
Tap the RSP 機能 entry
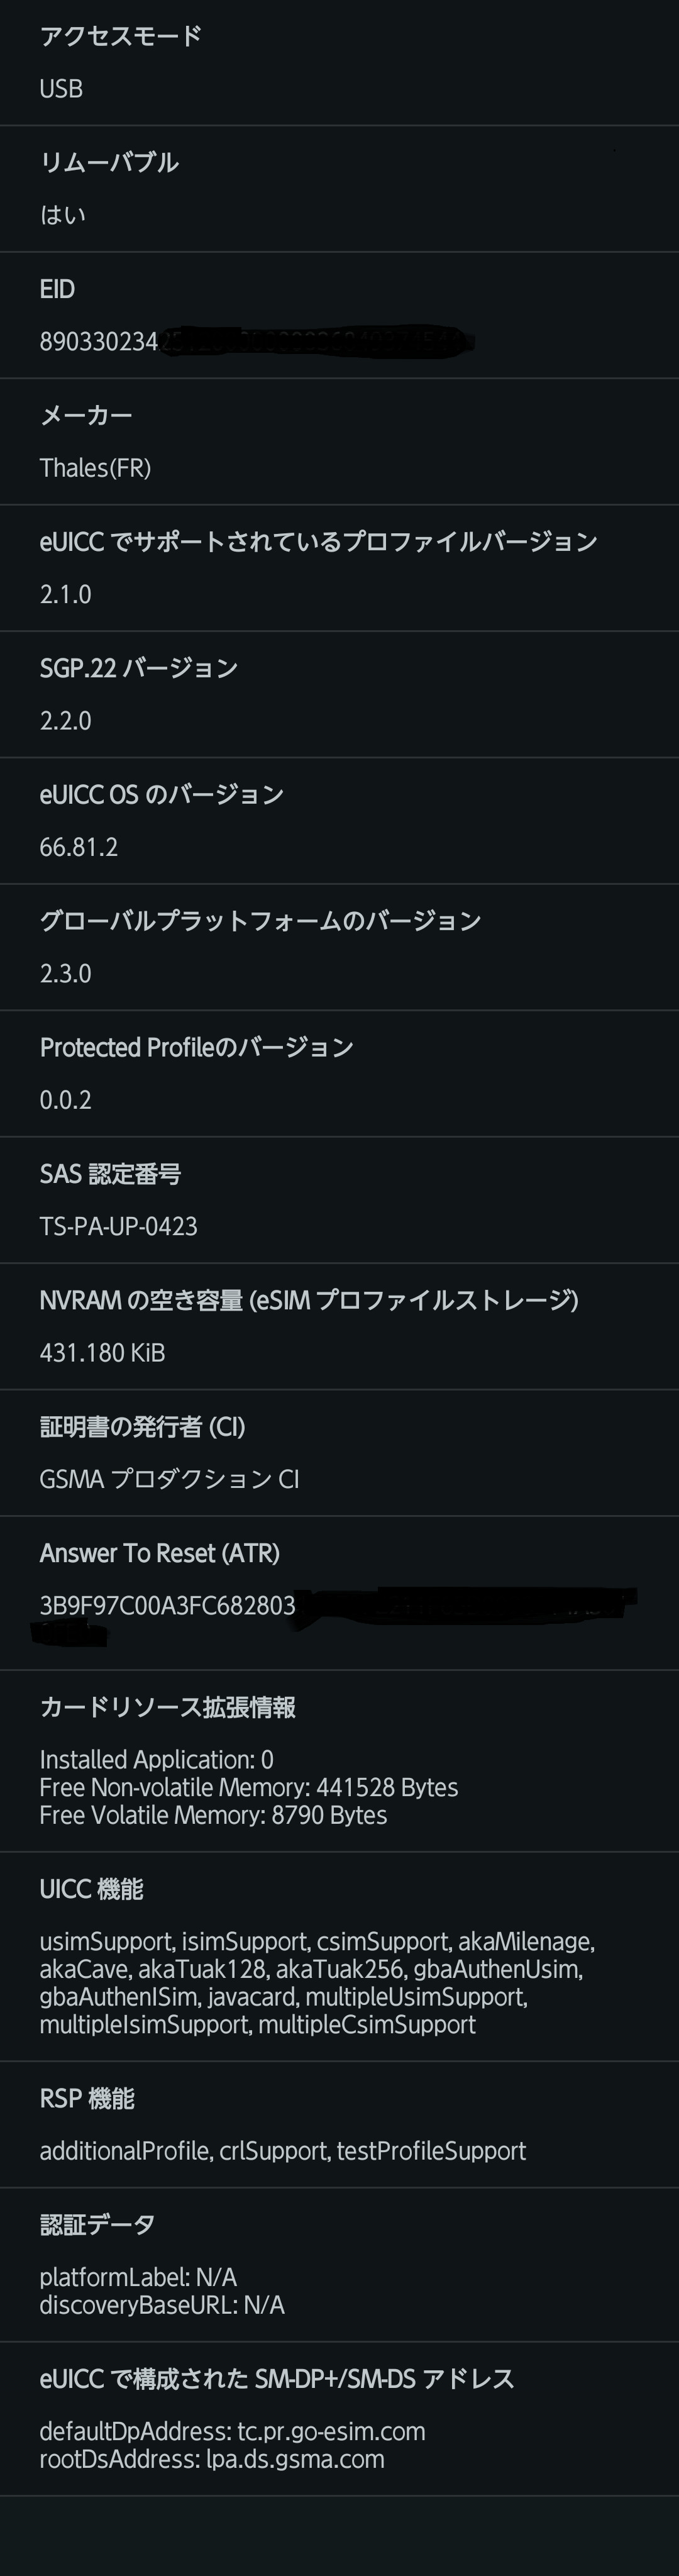pos(339,2124)
